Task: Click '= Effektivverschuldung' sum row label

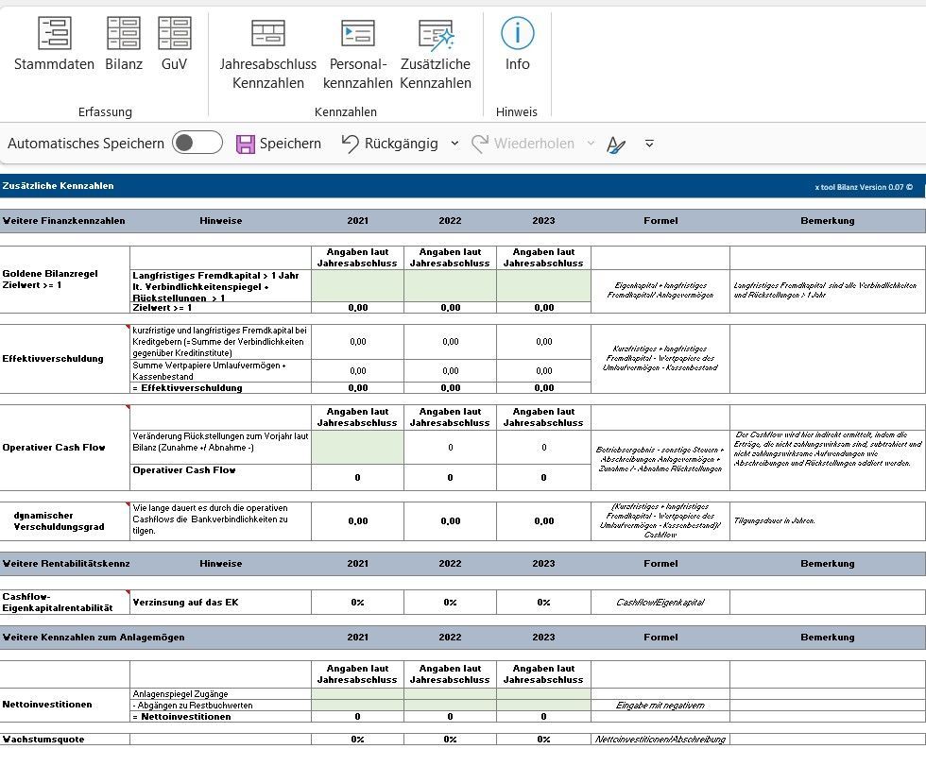Action: 187,387
